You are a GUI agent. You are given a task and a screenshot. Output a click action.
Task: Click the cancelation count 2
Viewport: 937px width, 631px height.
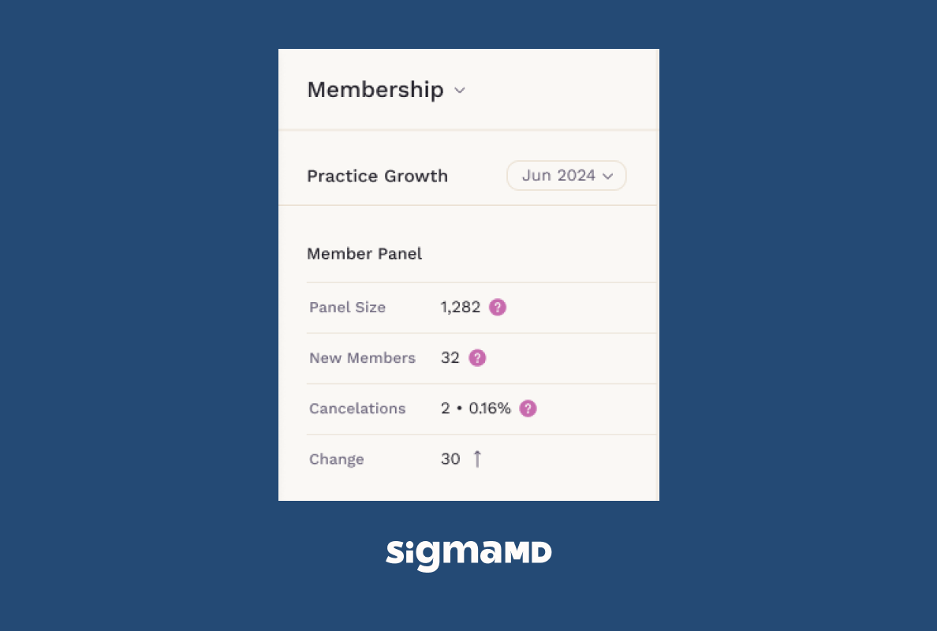pos(445,409)
